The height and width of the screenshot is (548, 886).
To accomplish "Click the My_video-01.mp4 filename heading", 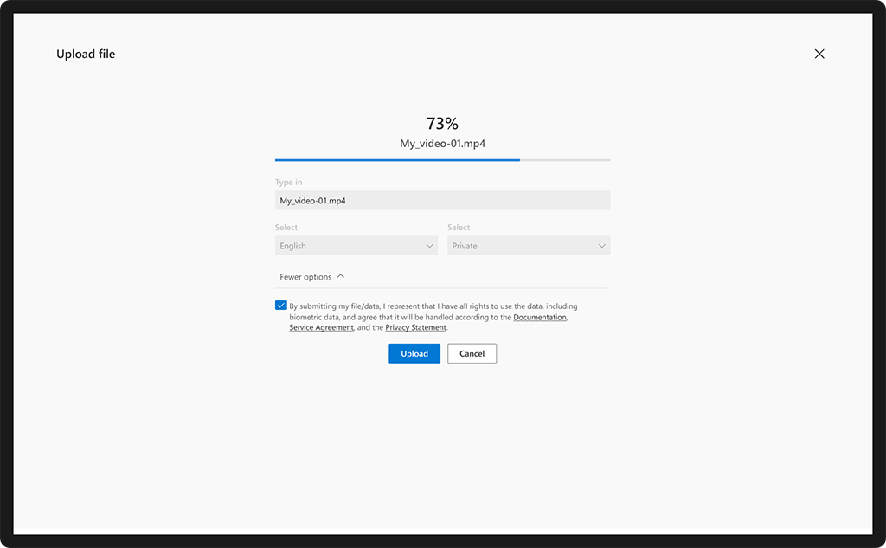I will (442, 144).
